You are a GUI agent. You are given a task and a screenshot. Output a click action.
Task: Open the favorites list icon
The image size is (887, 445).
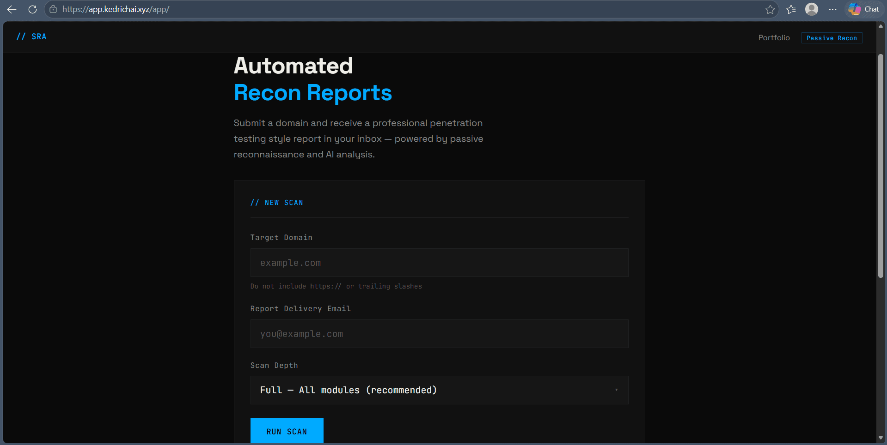point(791,9)
